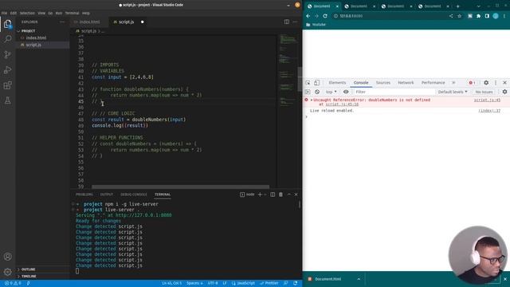Image resolution: width=510 pixels, height=287 pixels.
Task: Open the Source Control view
Action: [x=7, y=54]
